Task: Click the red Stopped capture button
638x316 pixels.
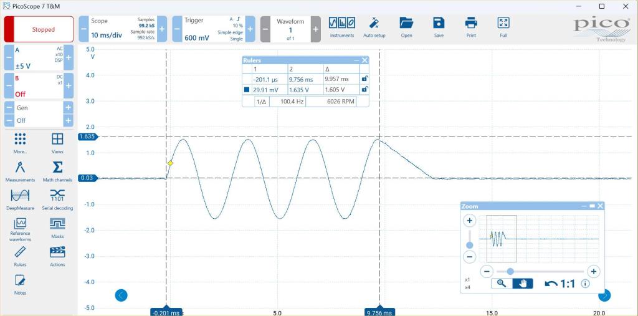Action: [x=39, y=29]
